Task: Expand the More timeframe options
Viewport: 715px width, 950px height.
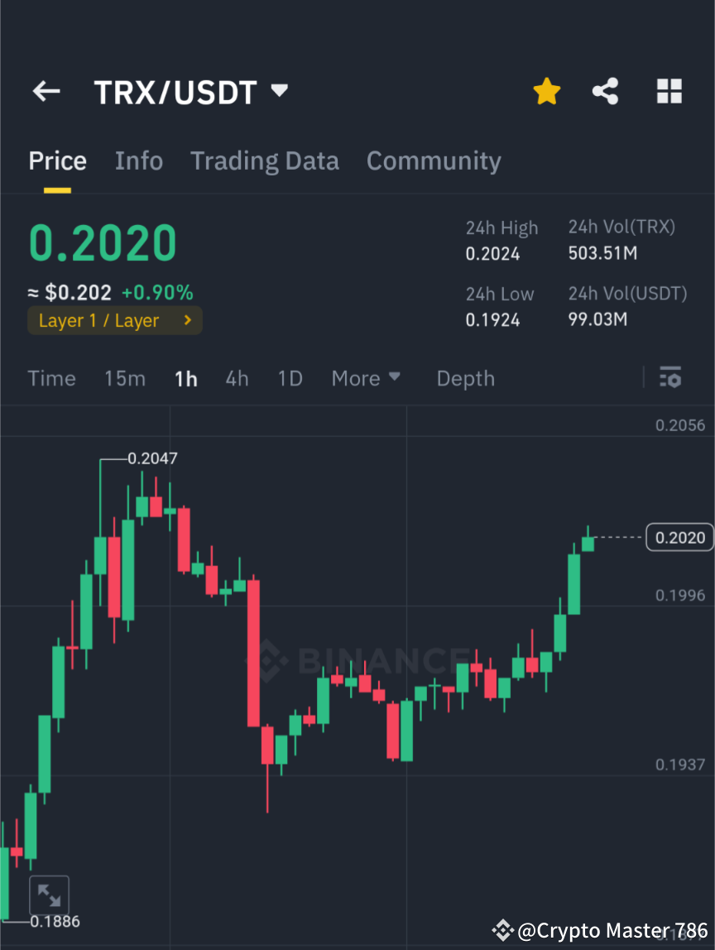Action: point(365,378)
